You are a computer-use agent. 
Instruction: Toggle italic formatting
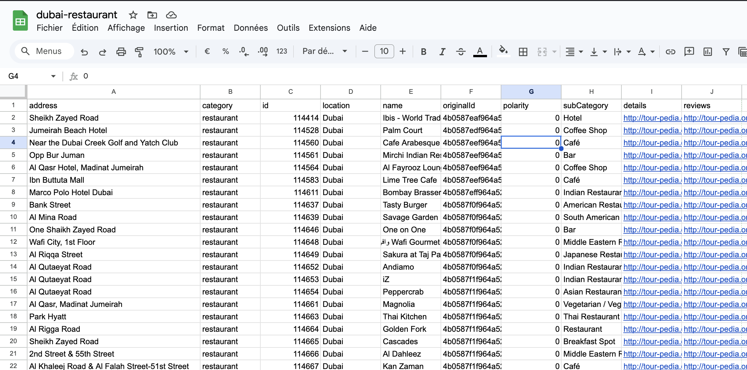pos(442,52)
